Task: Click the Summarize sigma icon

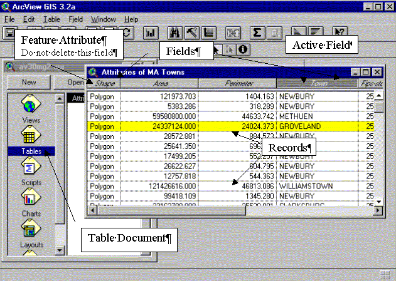Action: pos(257,33)
